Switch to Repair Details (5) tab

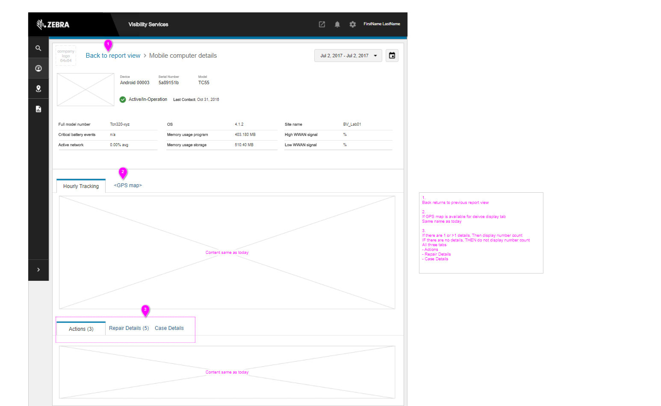[x=129, y=328]
